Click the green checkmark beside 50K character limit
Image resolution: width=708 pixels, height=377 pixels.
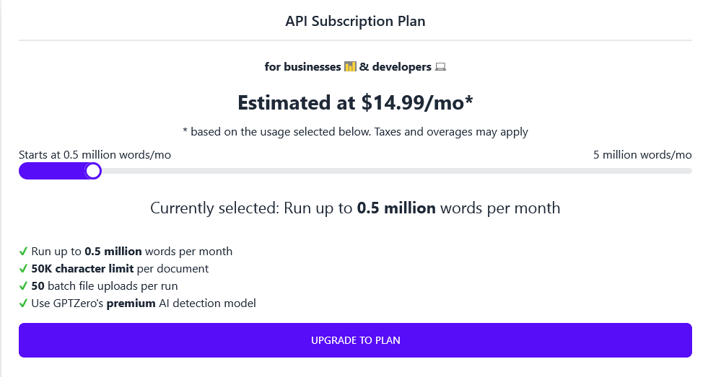click(24, 269)
